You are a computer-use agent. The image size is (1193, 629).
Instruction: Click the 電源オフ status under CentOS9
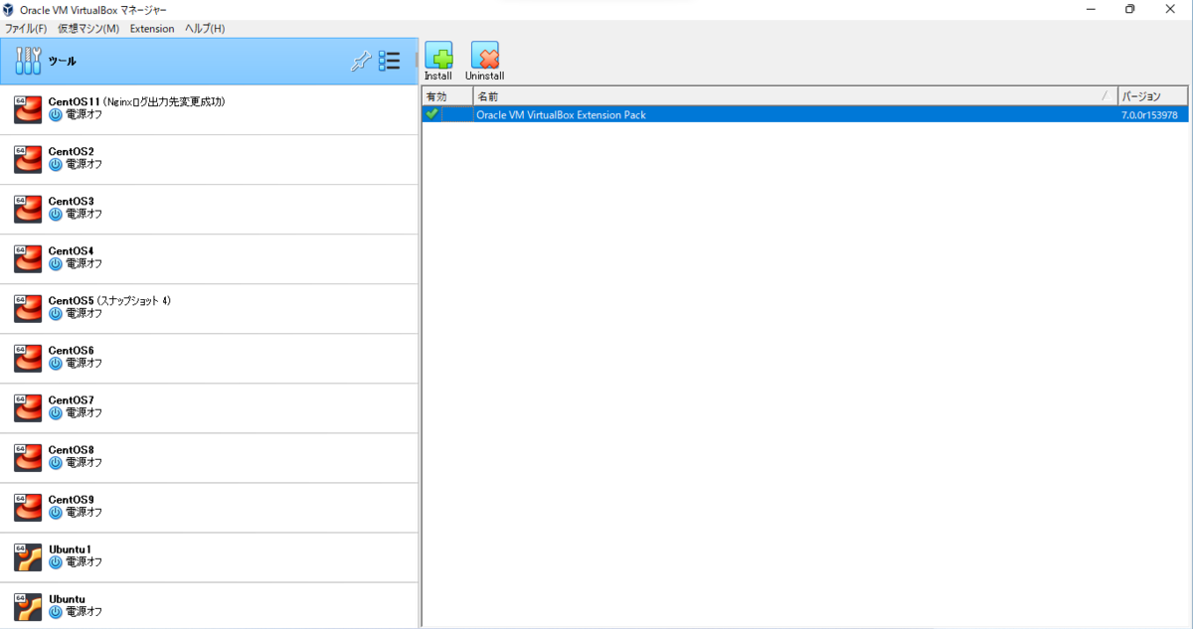(84, 513)
